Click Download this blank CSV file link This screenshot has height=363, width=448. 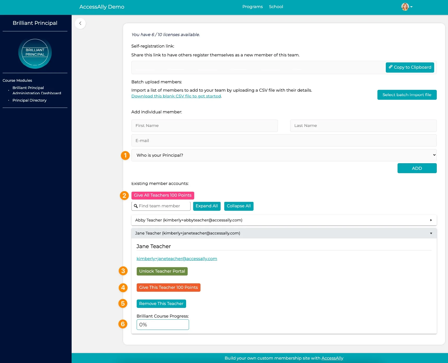click(176, 96)
